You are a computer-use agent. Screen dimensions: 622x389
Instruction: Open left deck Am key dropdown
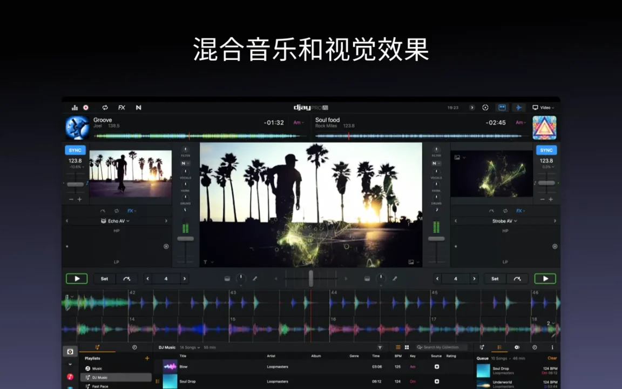[x=299, y=123]
